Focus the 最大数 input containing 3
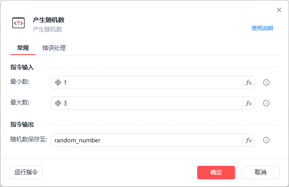The image size is (289, 187). pos(151,103)
